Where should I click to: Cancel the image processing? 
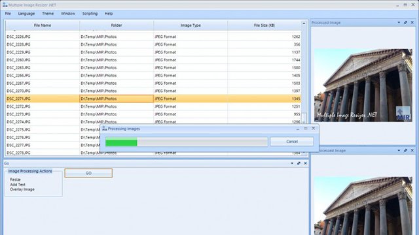pyautogui.click(x=292, y=142)
